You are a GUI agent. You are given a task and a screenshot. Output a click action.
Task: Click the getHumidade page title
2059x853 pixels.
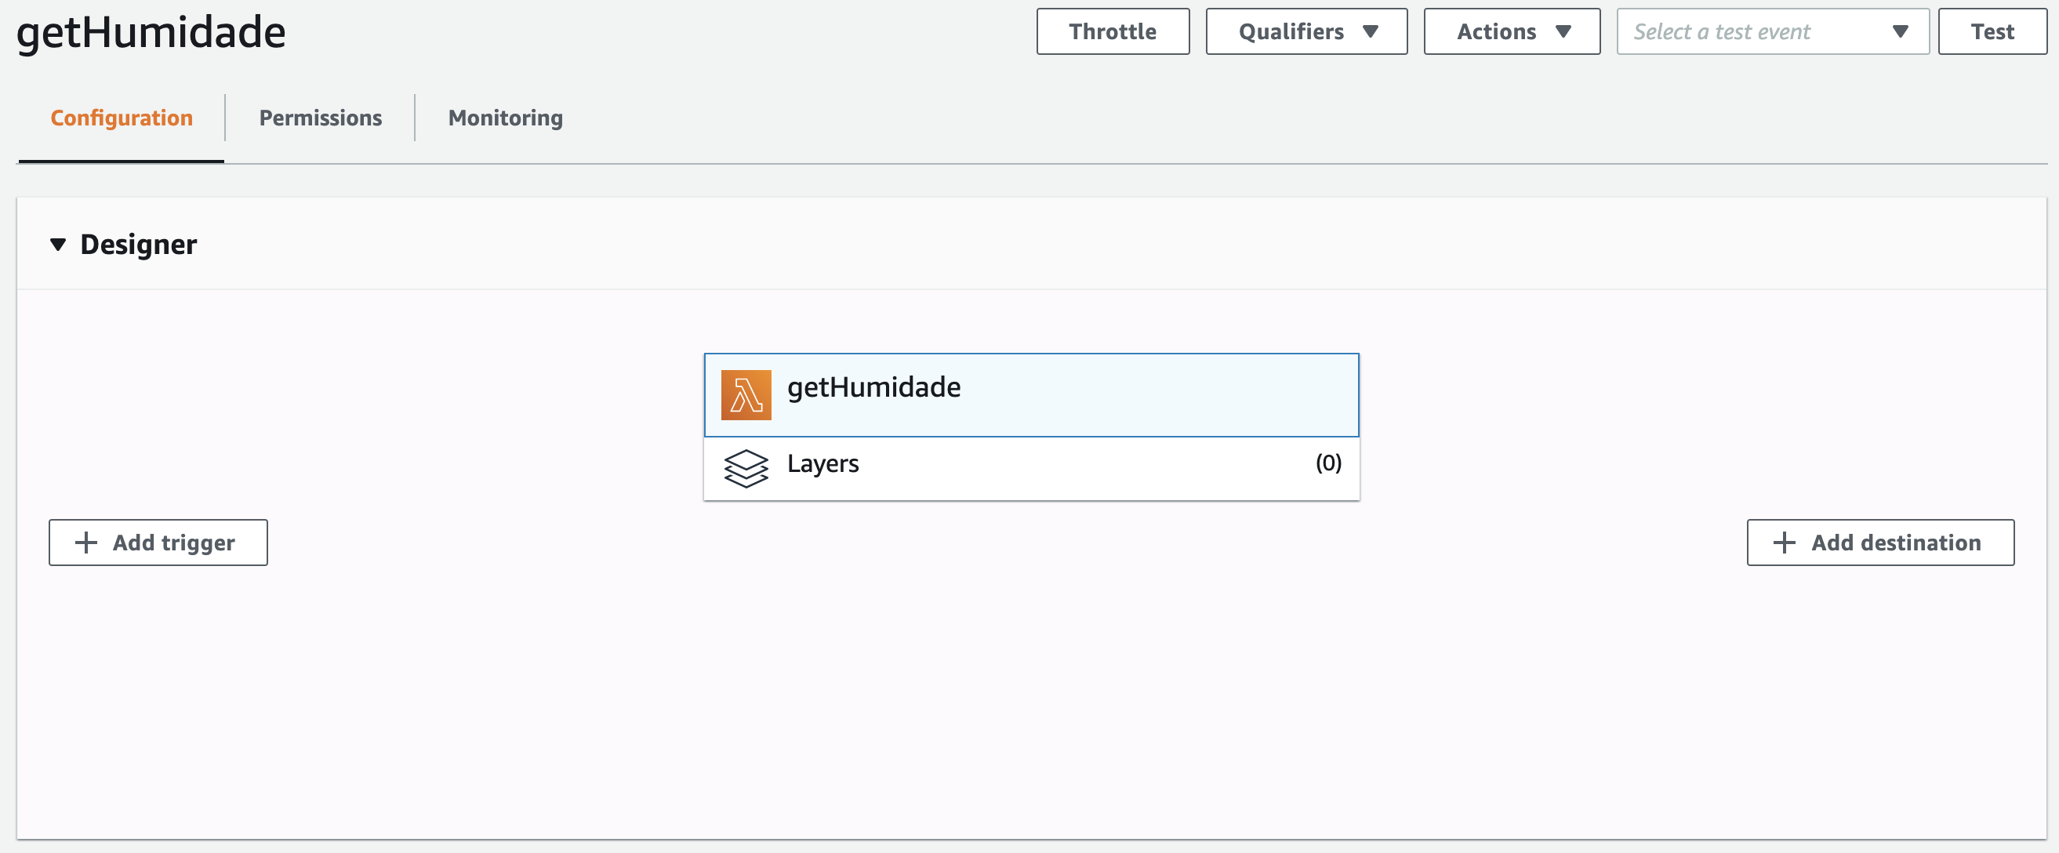pos(151,34)
